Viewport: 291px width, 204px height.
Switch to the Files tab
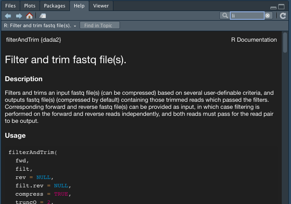[11, 6]
